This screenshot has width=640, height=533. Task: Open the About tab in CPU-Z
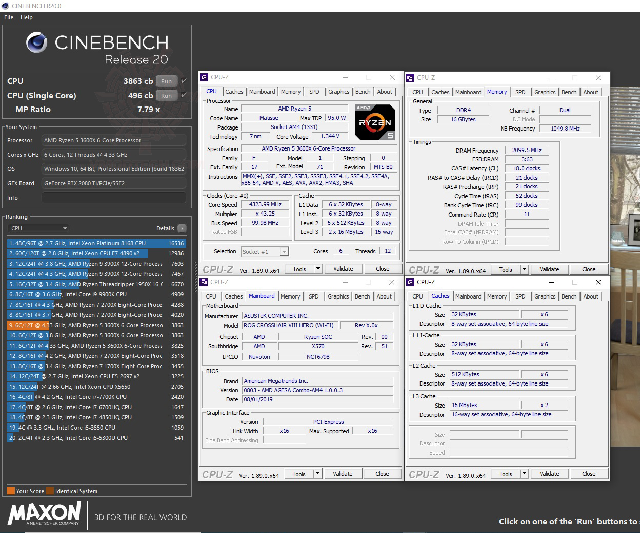point(385,91)
